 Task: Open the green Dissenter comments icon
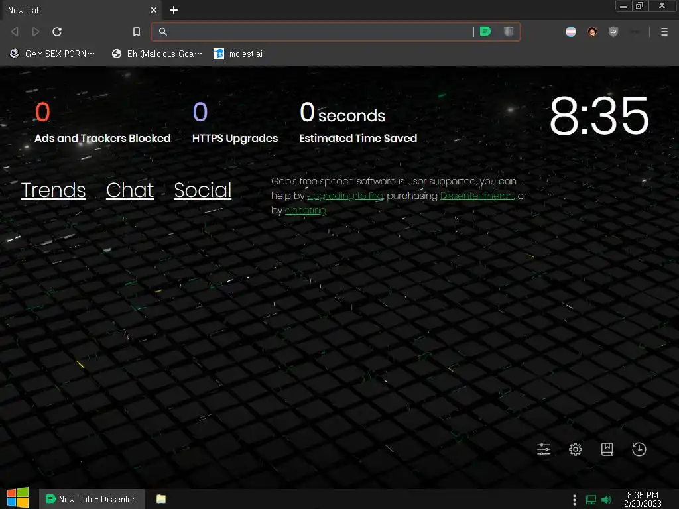(485, 32)
